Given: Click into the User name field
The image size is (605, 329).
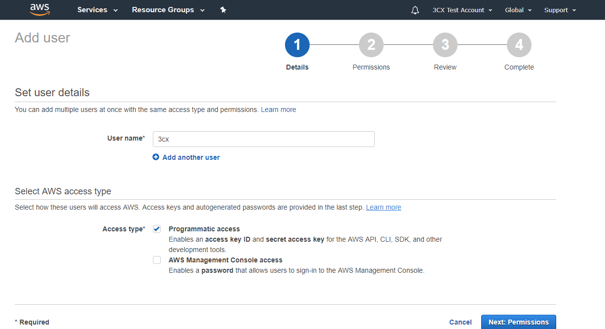Looking at the screenshot, I should pos(264,139).
